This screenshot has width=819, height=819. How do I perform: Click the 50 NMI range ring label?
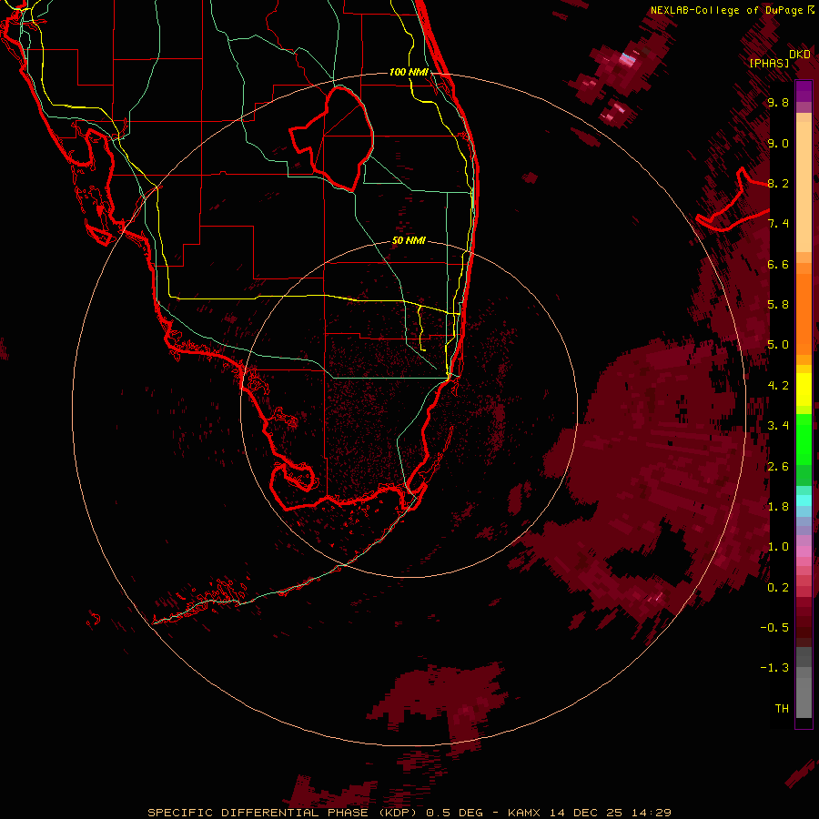[x=409, y=241]
